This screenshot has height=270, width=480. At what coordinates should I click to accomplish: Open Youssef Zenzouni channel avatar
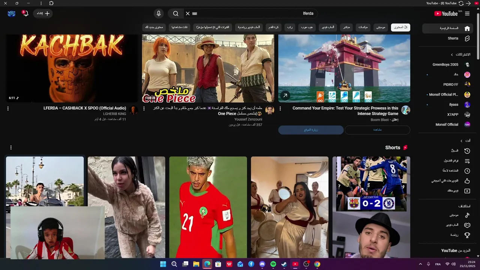coord(270,110)
